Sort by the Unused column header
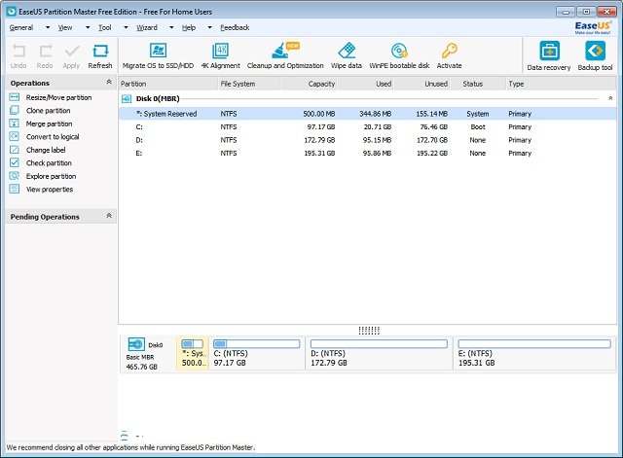The height and width of the screenshot is (458, 623). (x=421, y=84)
